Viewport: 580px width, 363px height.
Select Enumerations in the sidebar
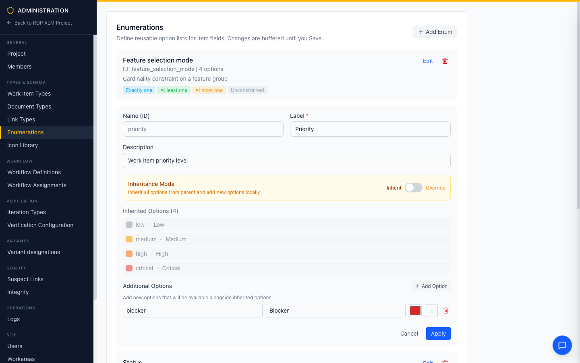pyautogui.click(x=47, y=132)
